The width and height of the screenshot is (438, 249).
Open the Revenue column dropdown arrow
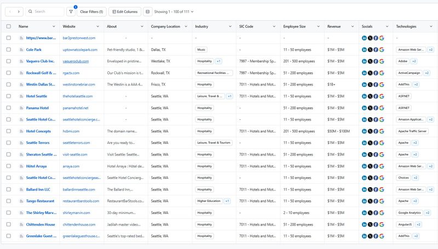[x=353, y=26]
